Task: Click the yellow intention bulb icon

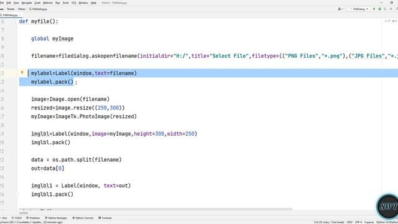Action: pos(22,73)
